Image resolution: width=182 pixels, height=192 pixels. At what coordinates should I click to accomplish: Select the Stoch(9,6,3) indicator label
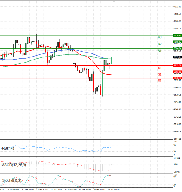click(12, 180)
